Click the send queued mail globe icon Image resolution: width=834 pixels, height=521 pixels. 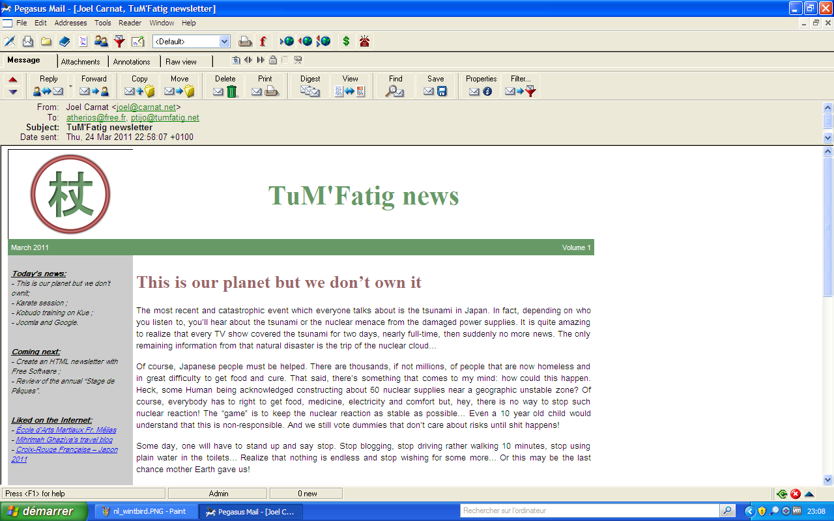[305, 41]
